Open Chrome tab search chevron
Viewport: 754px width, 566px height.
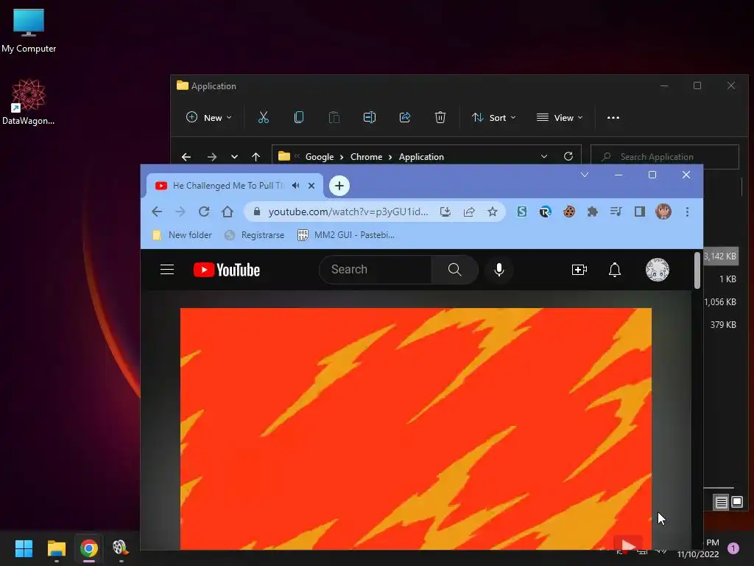584,175
